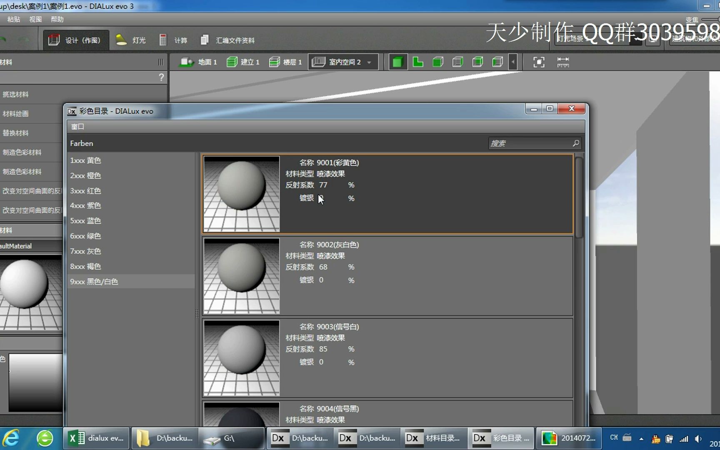Click the 搜索 search field in the color catalog
The image size is (720, 450).
tap(535, 143)
